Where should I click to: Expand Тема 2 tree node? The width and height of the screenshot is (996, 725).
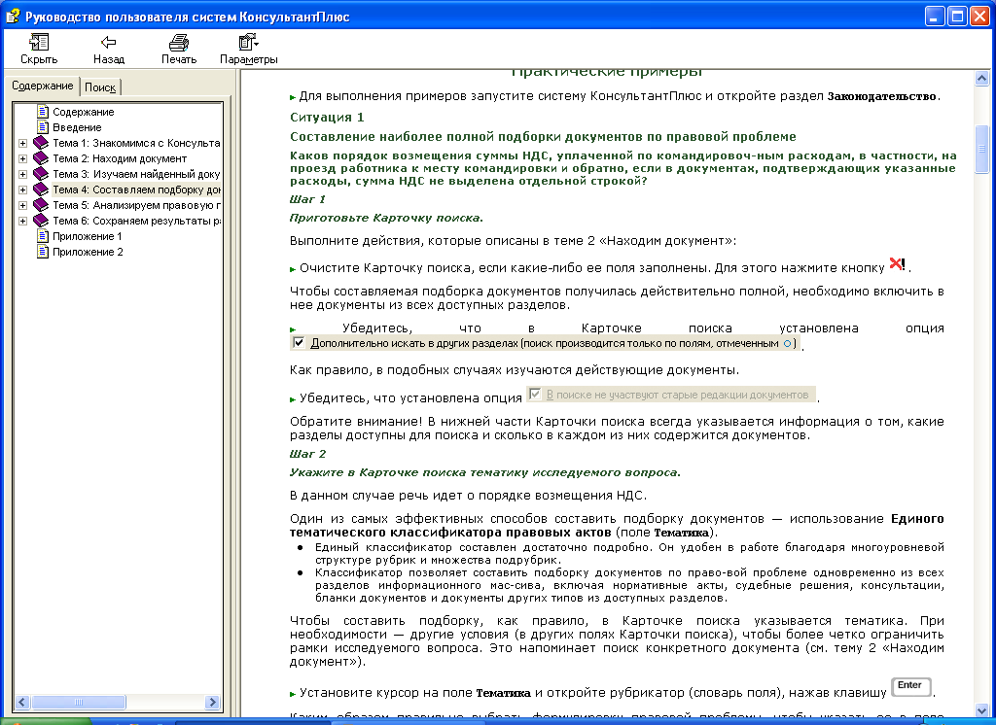[23, 158]
